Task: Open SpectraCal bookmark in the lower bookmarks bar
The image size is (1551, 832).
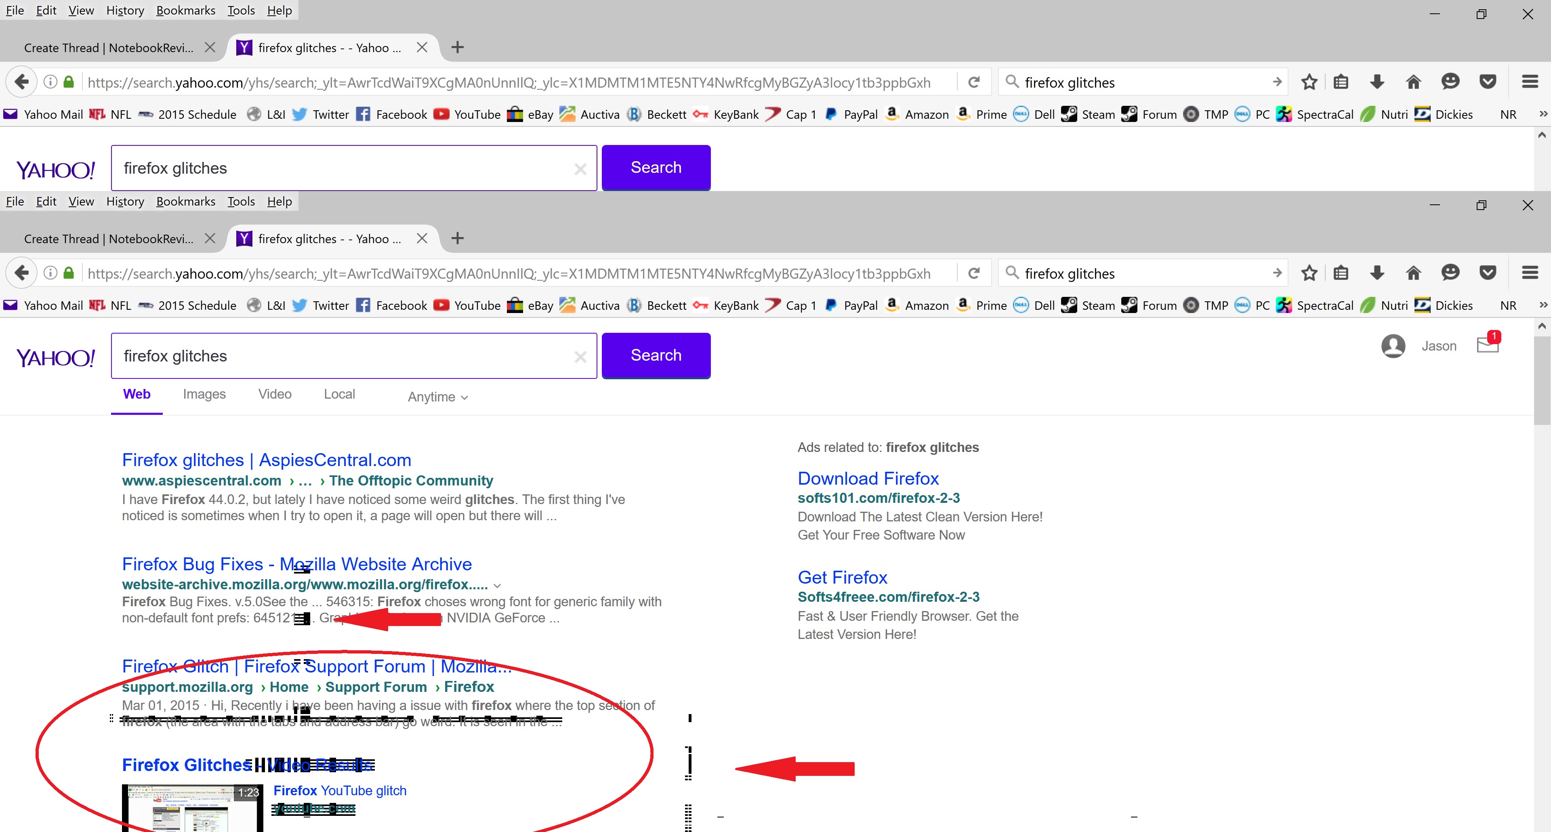Action: point(1314,306)
